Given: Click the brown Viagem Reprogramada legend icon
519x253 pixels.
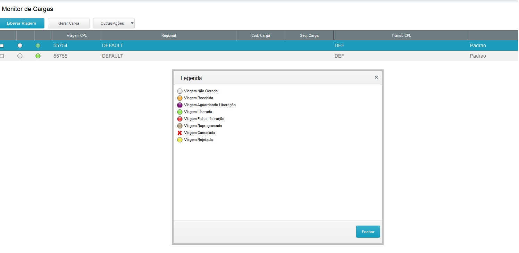Looking at the screenshot, I should coord(180,126).
